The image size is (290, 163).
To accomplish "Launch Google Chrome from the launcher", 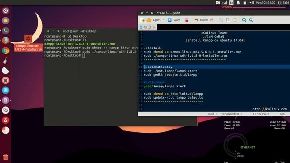I will 5,50.
